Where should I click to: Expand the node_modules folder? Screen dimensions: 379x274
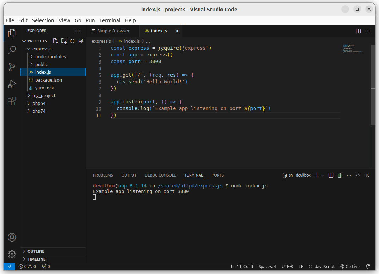(x=50, y=56)
